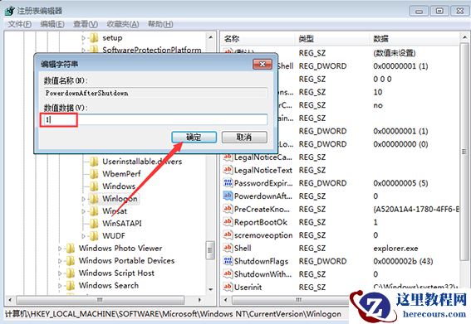
Task: Click the PowerdownAft... string value icon
Action: 228,196
